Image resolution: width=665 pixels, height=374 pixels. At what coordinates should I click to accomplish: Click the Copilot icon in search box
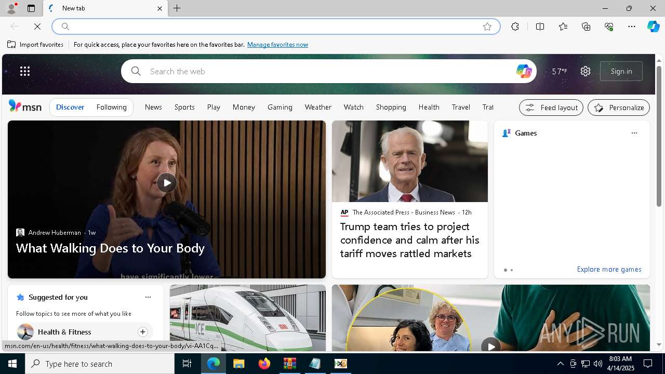tap(524, 71)
